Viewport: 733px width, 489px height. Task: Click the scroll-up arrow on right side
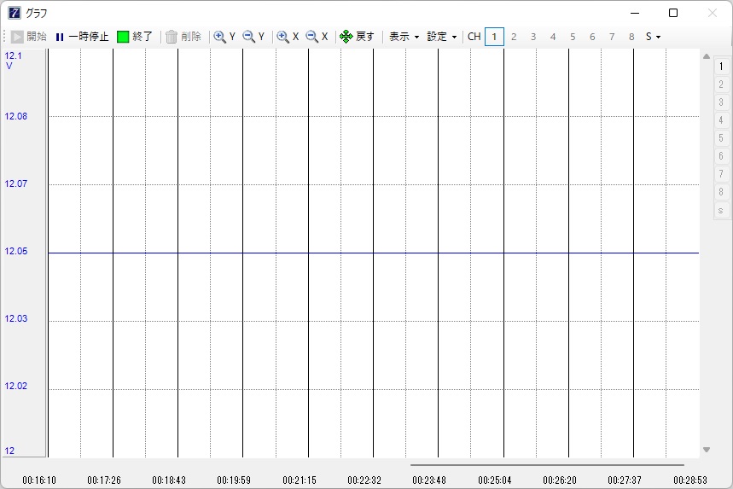(706, 57)
